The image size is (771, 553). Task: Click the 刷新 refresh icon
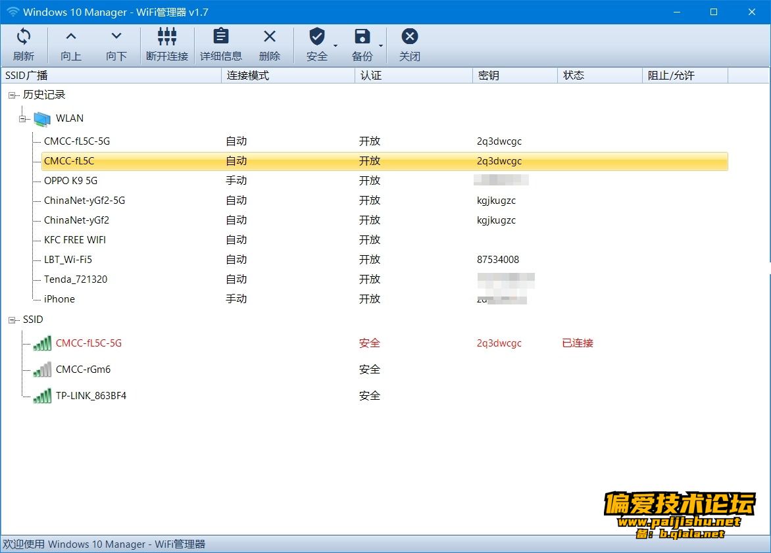pyautogui.click(x=24, y=36)
